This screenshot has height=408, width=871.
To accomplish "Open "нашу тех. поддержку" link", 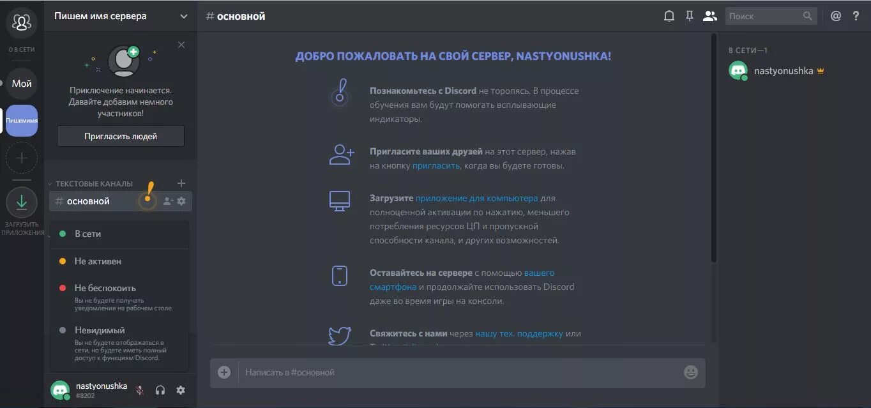I will click(519, 333).
